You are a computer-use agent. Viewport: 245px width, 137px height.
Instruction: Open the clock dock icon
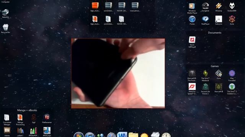pyautogui.click(x=166, y=135)
